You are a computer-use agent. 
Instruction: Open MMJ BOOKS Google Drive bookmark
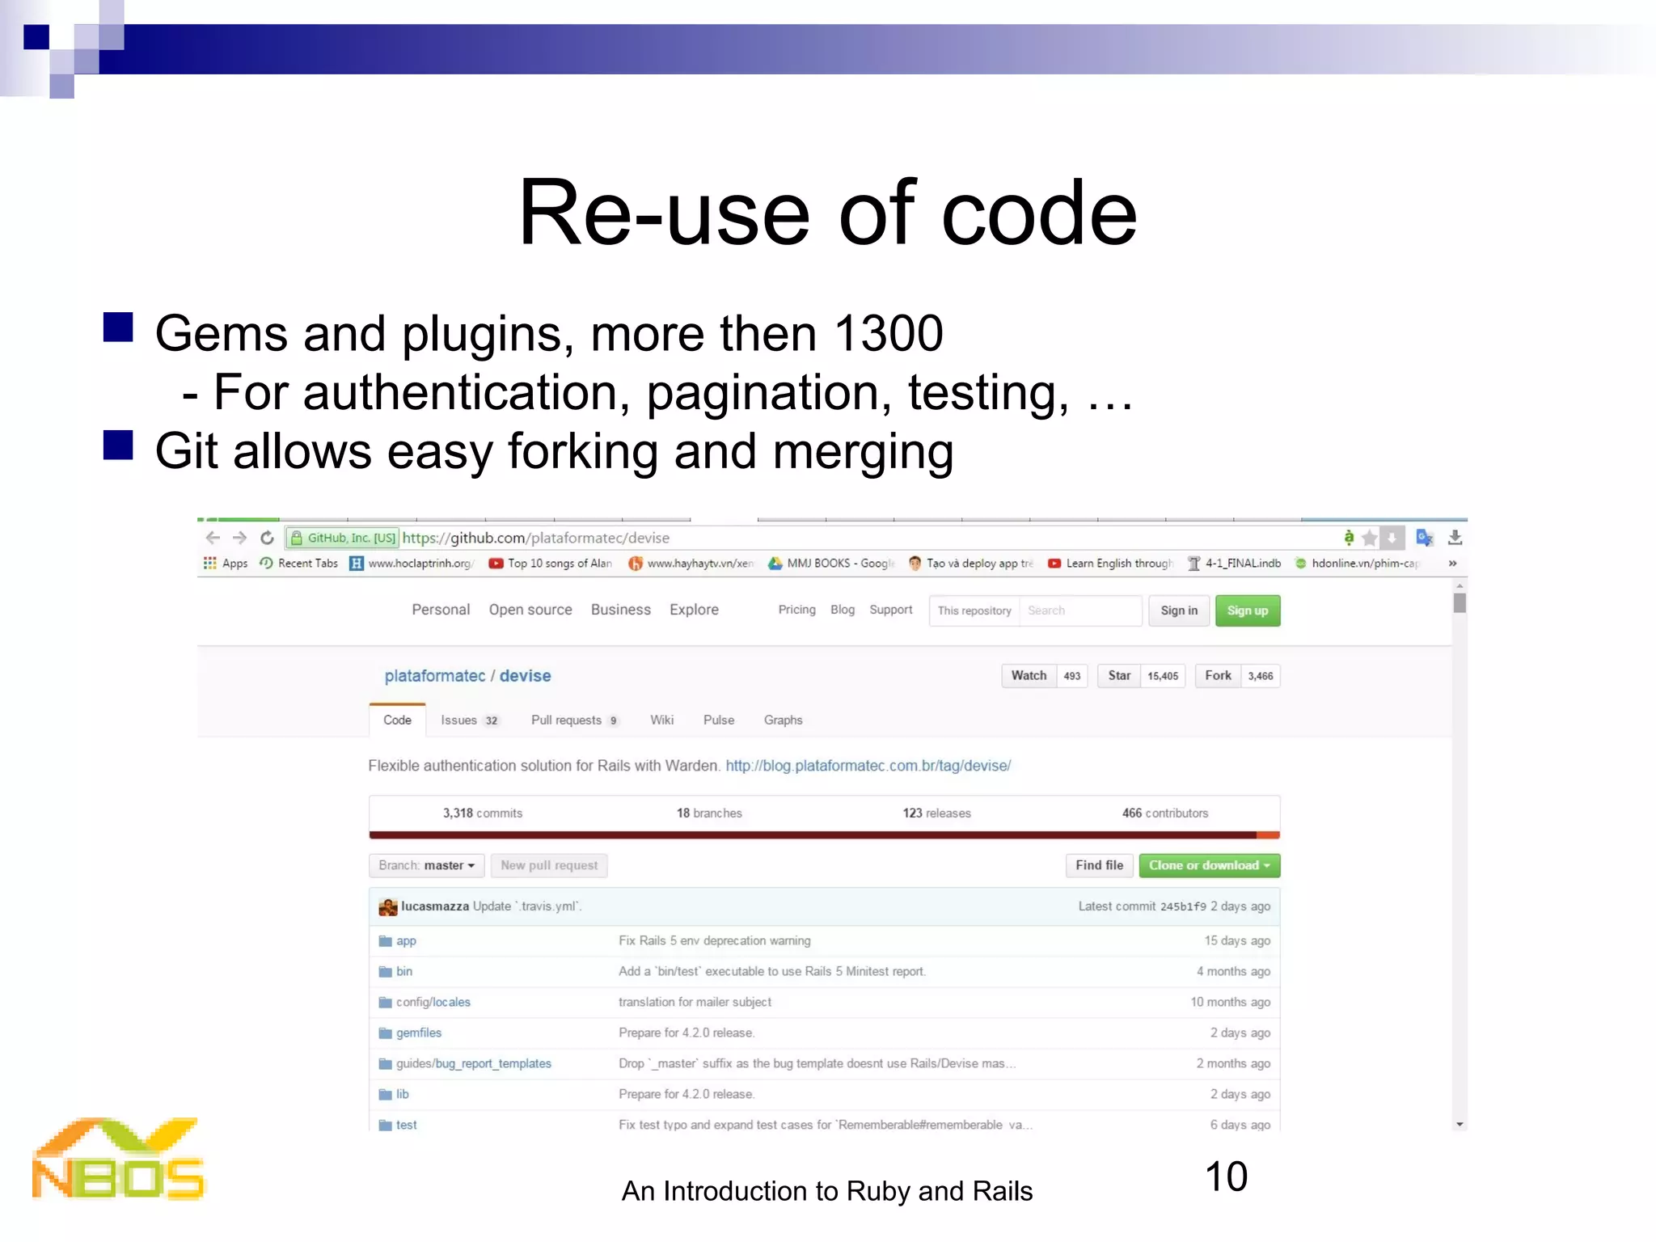(x=831, y=564)
